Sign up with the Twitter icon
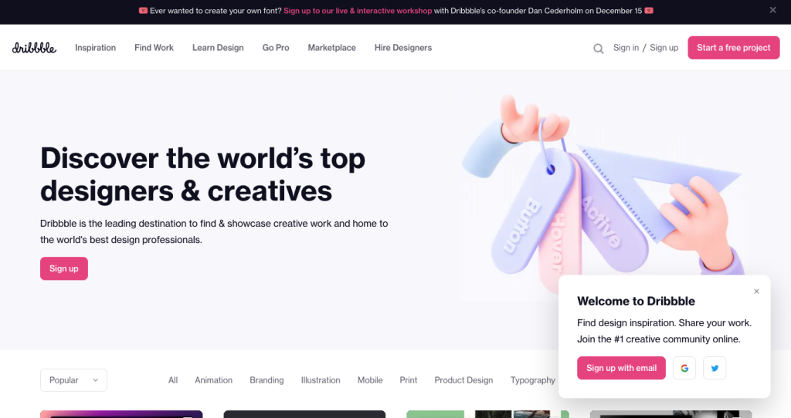791x418 pixels. (715, 368)
